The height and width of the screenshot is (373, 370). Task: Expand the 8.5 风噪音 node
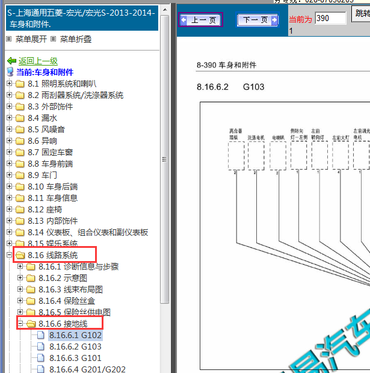pyautogui.click(x=9, y=129)
